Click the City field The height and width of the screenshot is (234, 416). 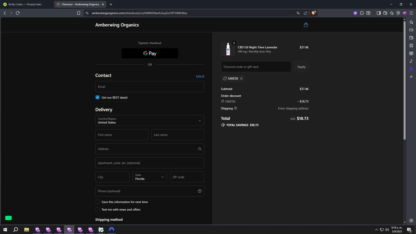pyautogui.click(x=112, y=177)
